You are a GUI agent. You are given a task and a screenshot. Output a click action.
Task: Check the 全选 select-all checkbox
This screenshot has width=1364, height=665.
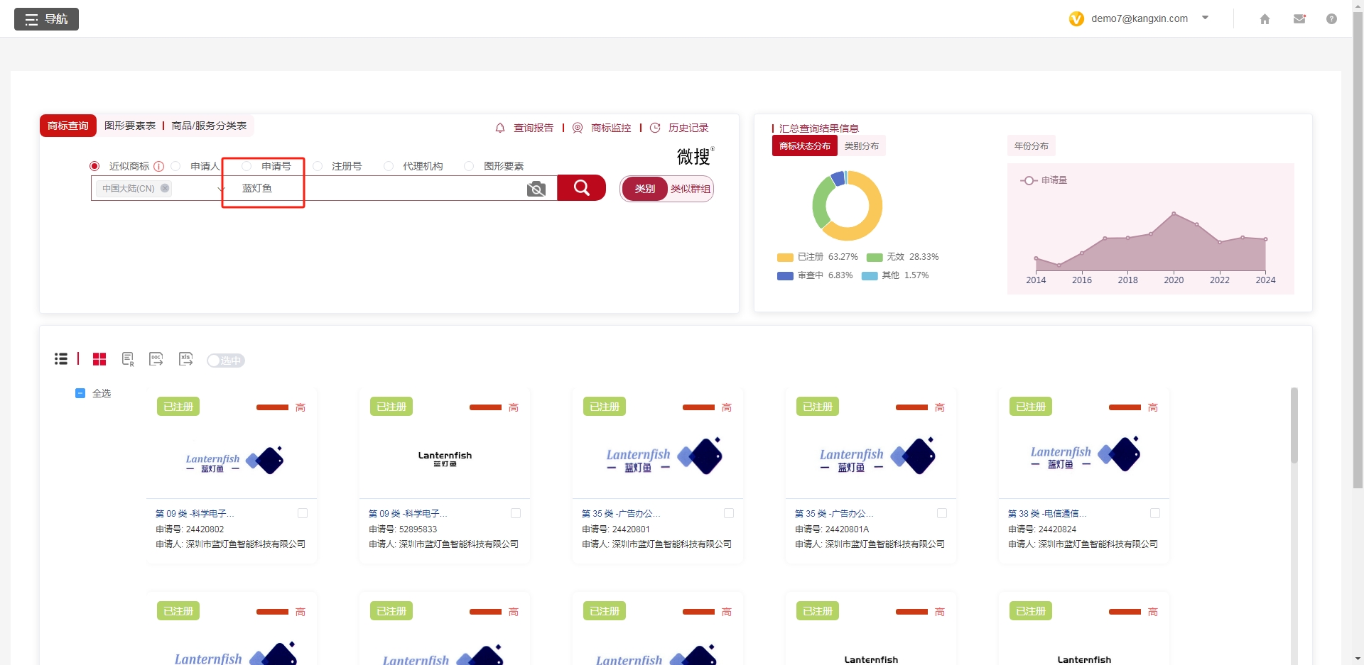pyautogui.click(x=80, y=393)
